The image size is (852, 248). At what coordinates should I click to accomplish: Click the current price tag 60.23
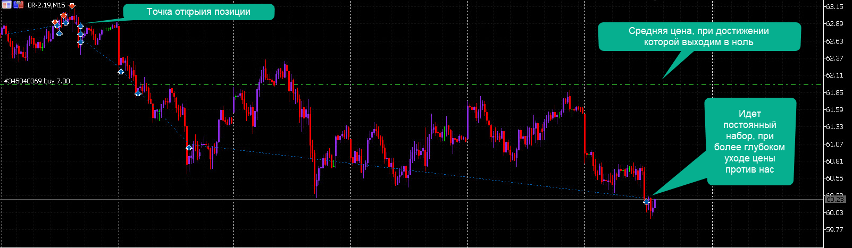834,199
